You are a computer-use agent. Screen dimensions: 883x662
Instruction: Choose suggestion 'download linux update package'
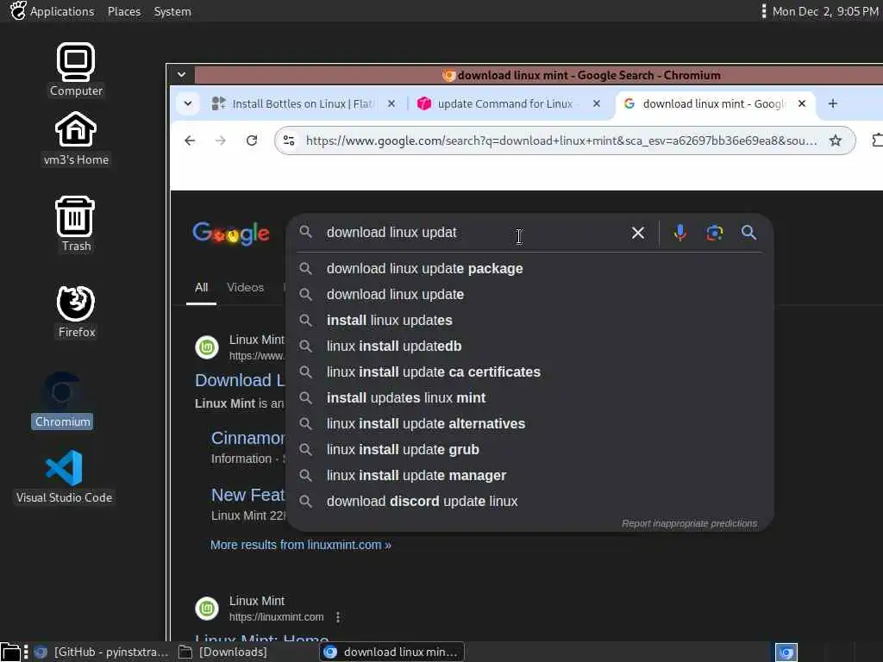click(x=529, y=269)
